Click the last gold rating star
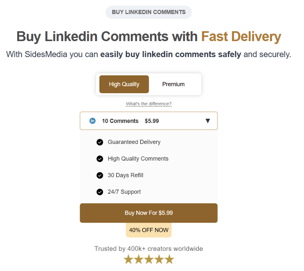The image size is (304, 271). click(169, 260)
